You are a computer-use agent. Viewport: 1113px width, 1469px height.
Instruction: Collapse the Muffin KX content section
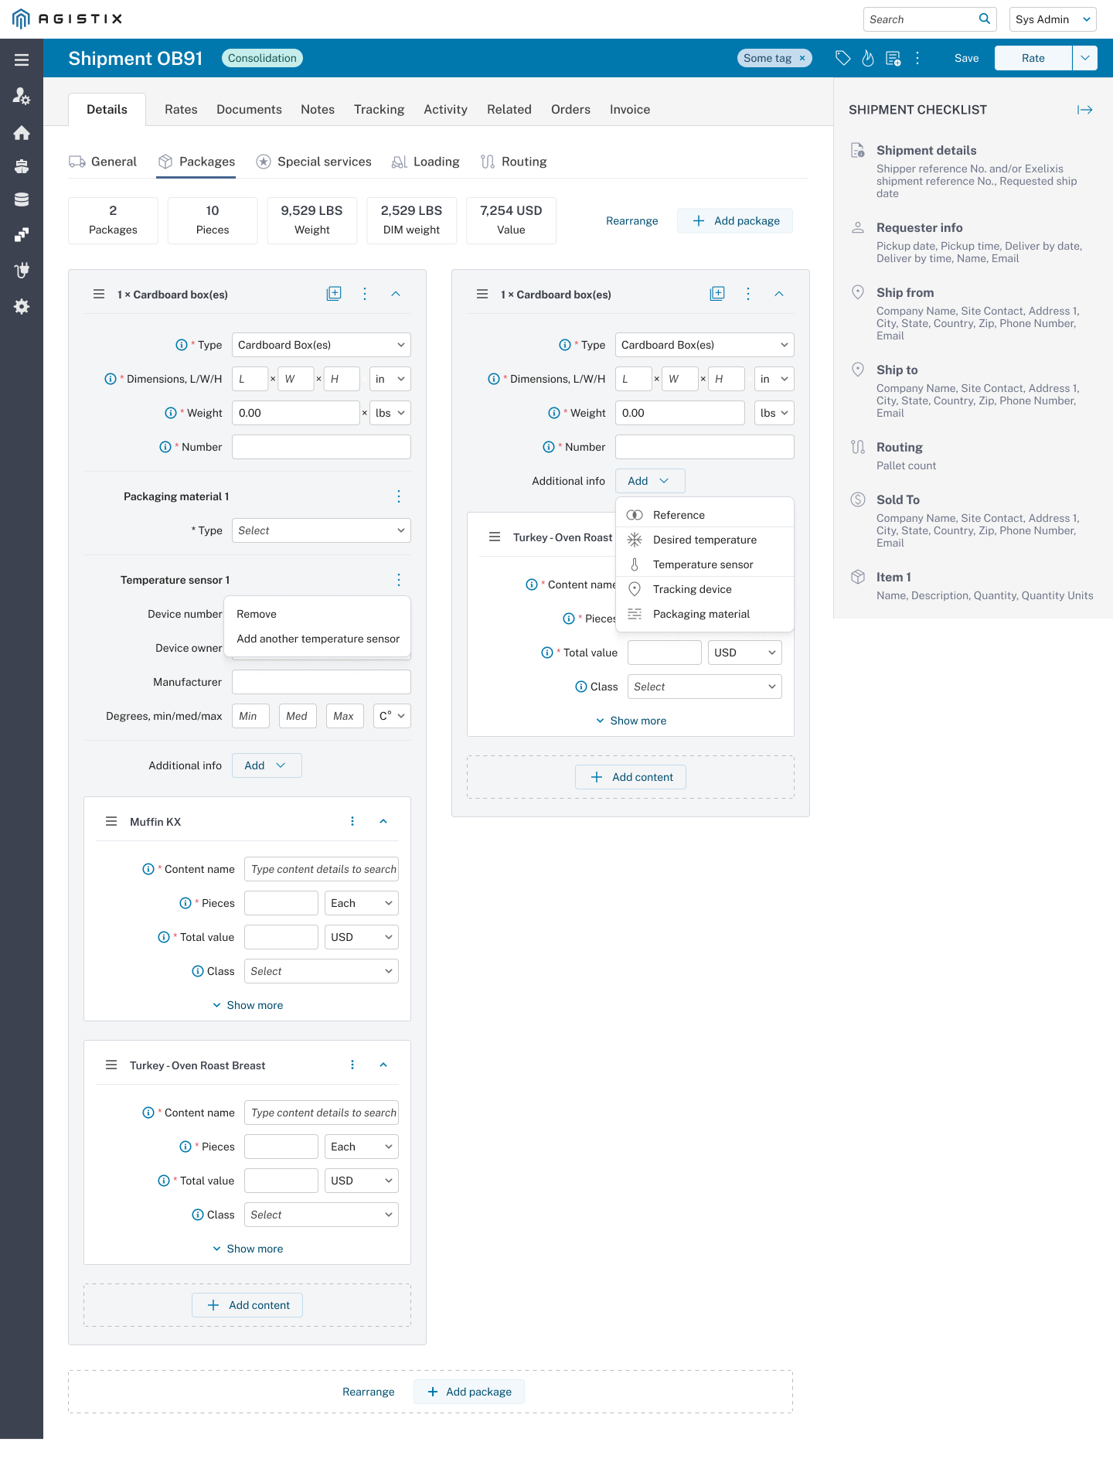tap(383, 821)
